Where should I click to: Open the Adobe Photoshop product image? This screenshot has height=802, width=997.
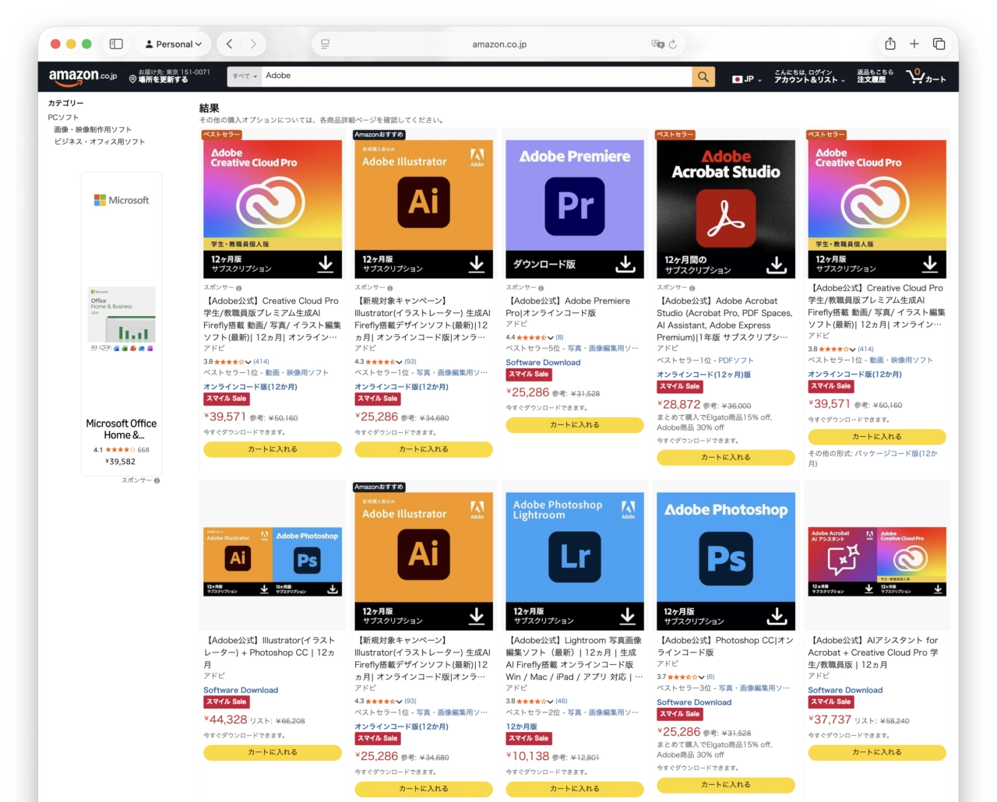tap(726, 561)
